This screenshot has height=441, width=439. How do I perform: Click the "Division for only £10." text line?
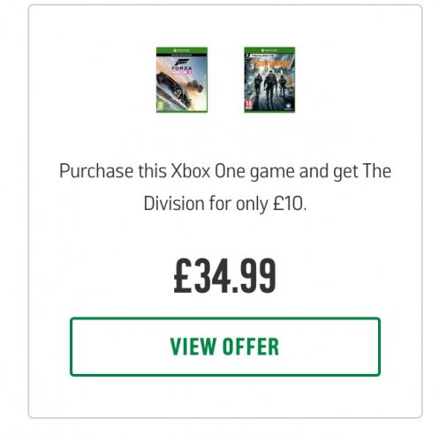(225, 204)
